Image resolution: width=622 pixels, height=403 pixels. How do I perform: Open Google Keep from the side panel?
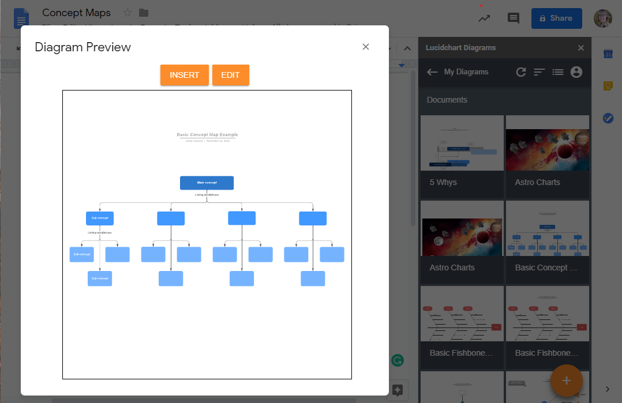pos(608,85)
